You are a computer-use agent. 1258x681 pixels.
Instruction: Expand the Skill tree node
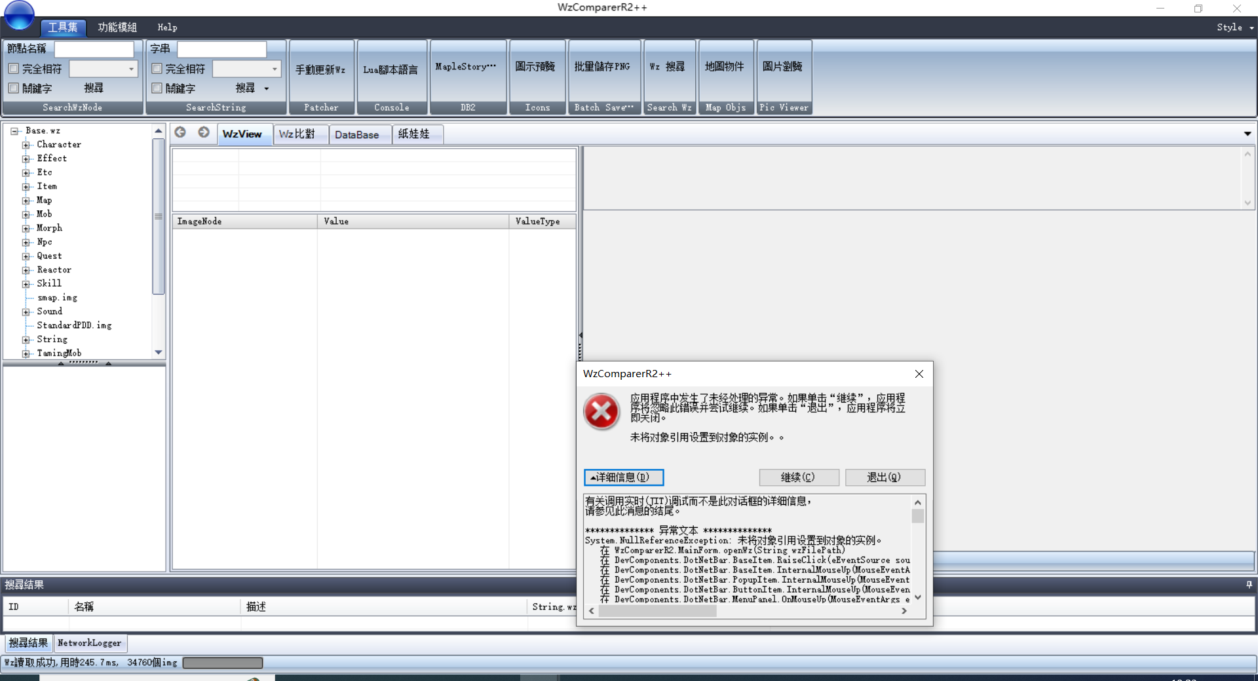pos(26,284)
